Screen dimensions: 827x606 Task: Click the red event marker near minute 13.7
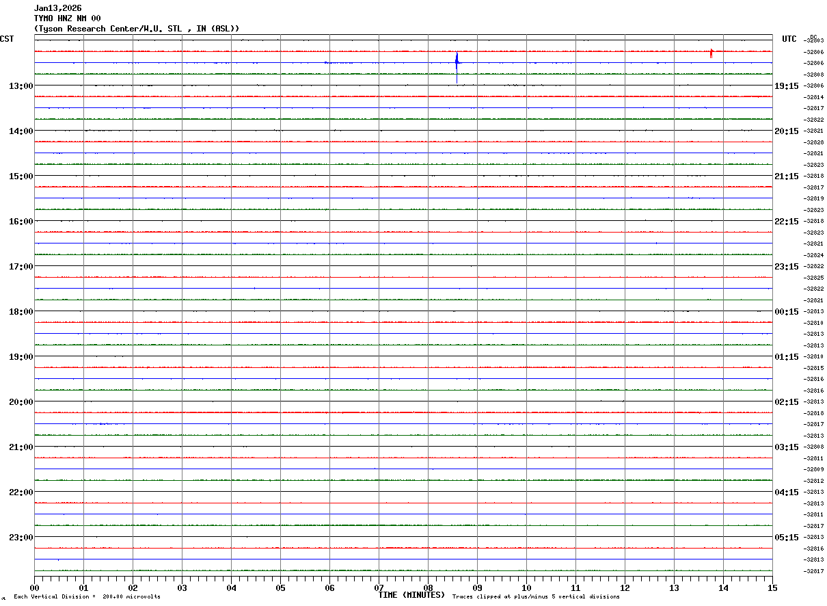711,53
